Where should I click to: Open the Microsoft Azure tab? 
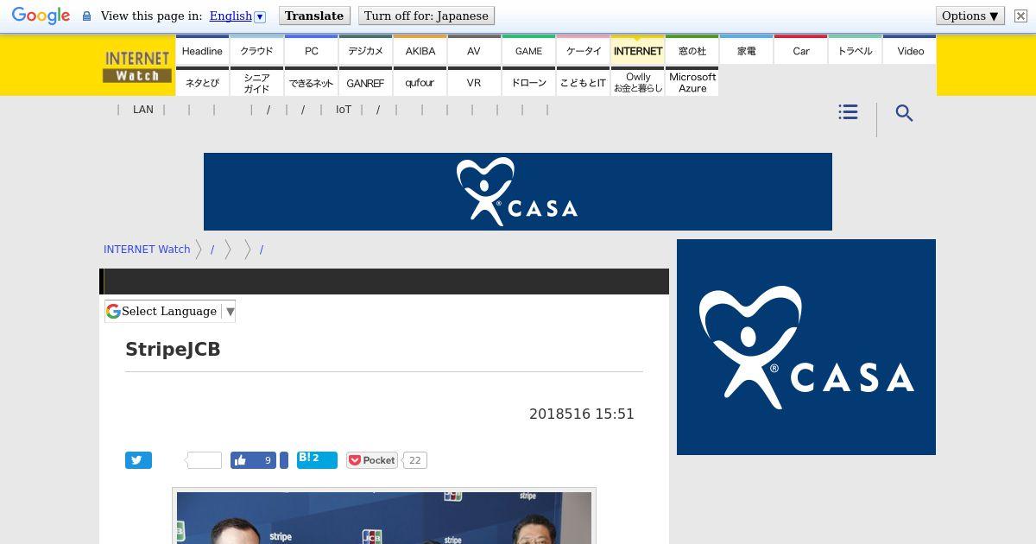692,82
